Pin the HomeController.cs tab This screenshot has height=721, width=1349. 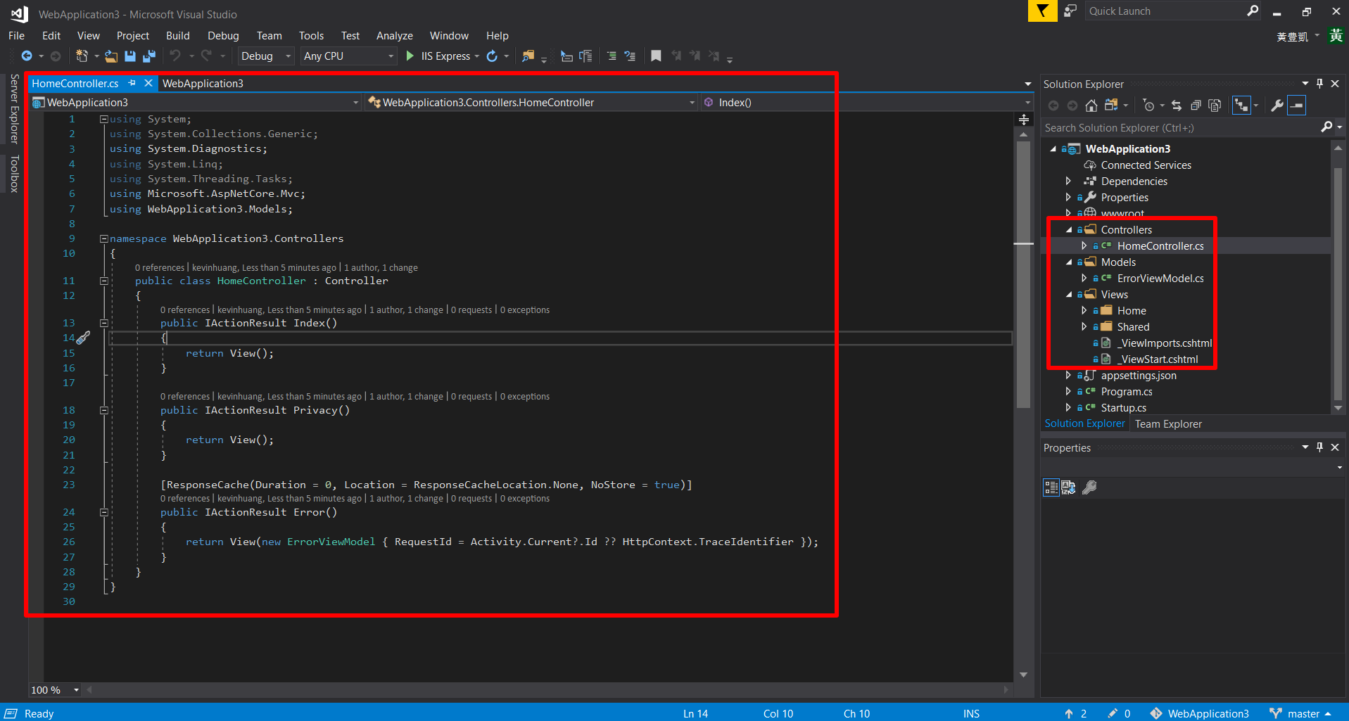click(x=132, y=83)
